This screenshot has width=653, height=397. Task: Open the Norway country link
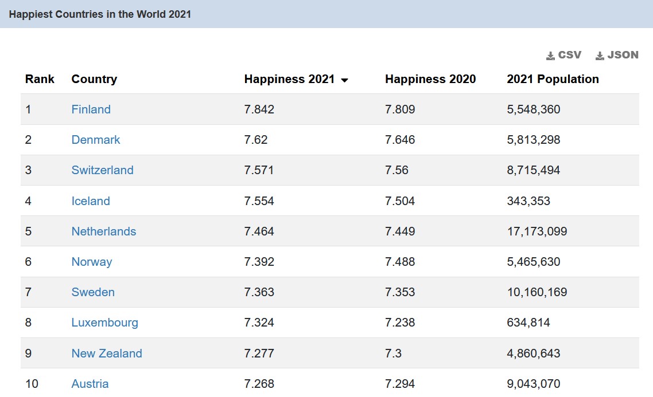[92, 262]
